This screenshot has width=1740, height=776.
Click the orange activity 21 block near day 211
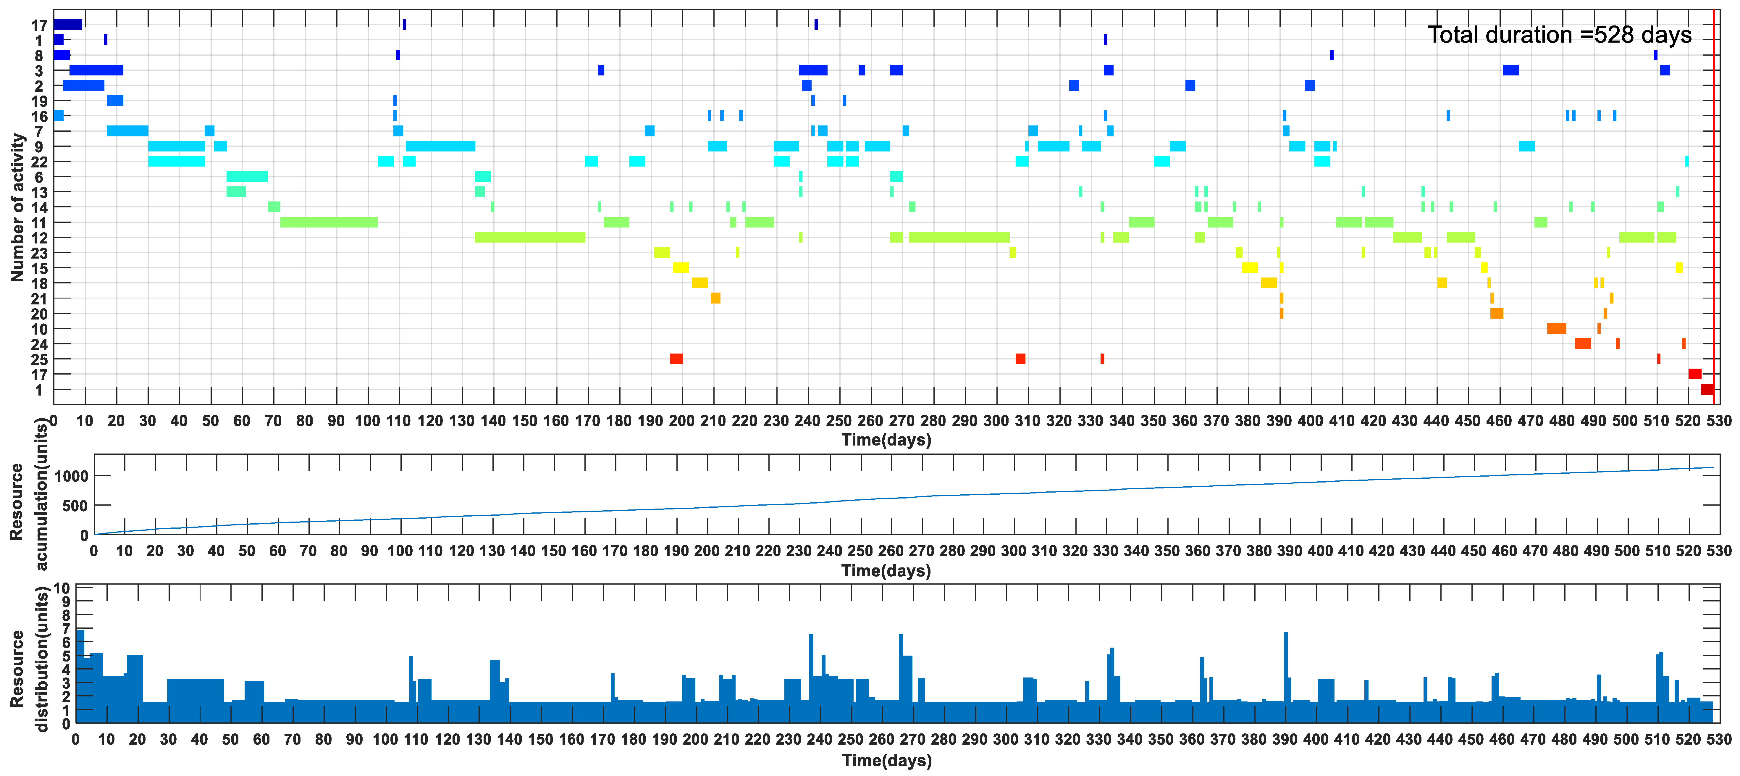[715, 298]
